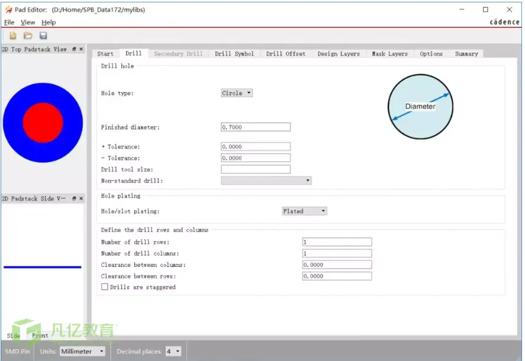525x361 pixels.
Task: Click the Open folder toolbar icon
Action: coord(28,36)
